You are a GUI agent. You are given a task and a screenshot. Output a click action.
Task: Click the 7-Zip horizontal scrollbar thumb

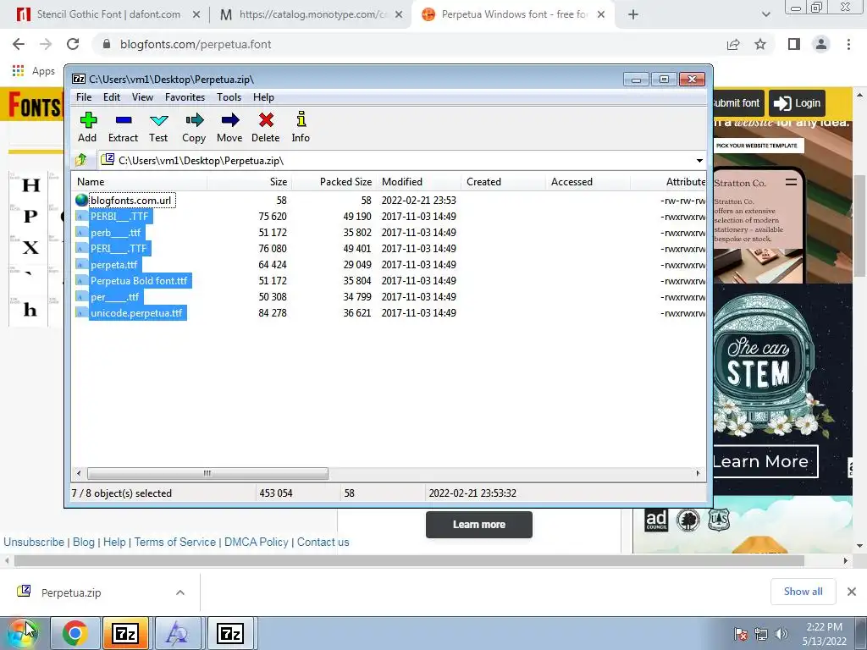click(207, 473)
